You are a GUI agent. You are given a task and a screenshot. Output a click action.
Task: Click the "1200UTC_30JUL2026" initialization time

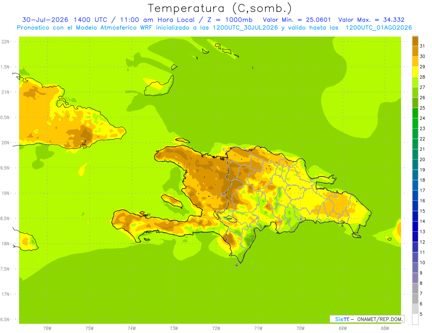click(x=245, y=27)
